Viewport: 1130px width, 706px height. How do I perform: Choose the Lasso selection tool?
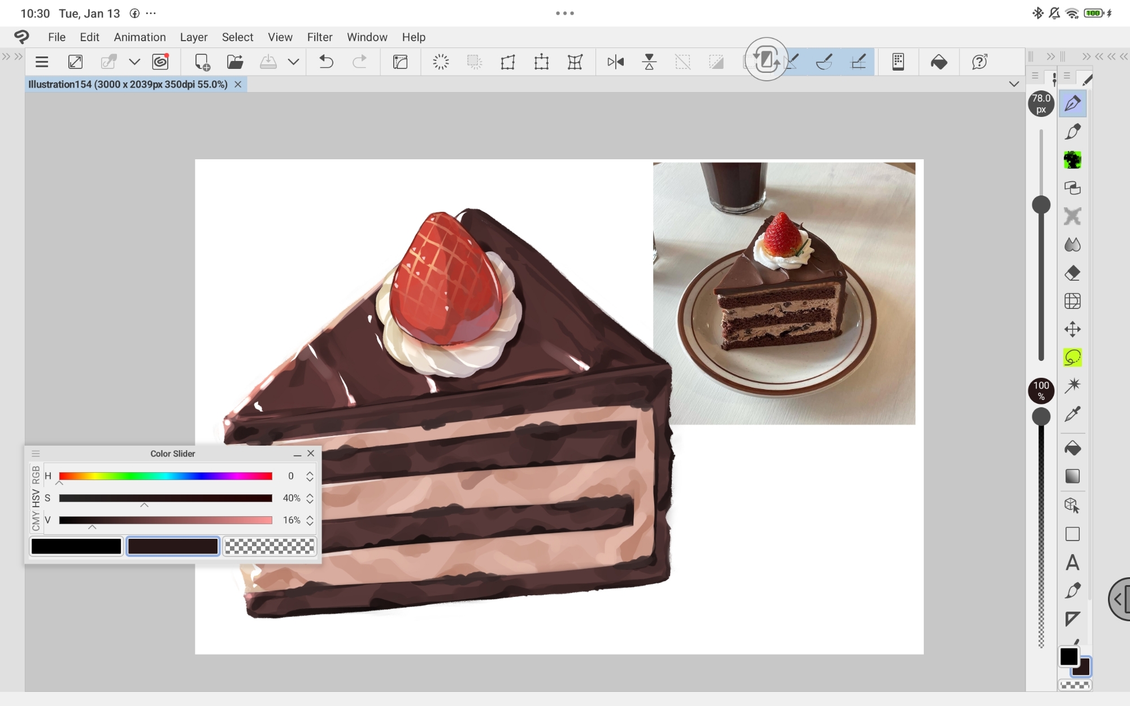(x=1072, y=358)
